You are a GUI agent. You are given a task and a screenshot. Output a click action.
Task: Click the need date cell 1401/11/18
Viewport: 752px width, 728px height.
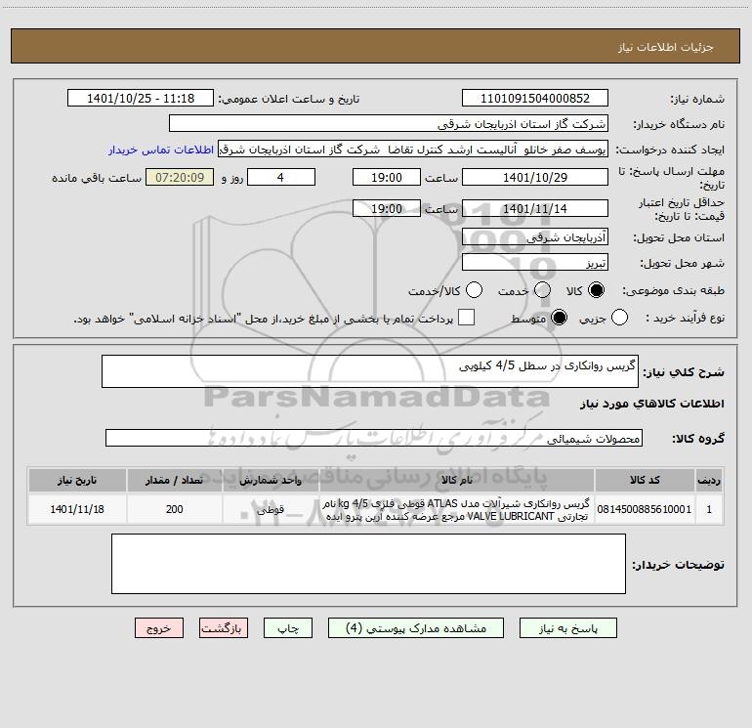(x=77, y=509)
